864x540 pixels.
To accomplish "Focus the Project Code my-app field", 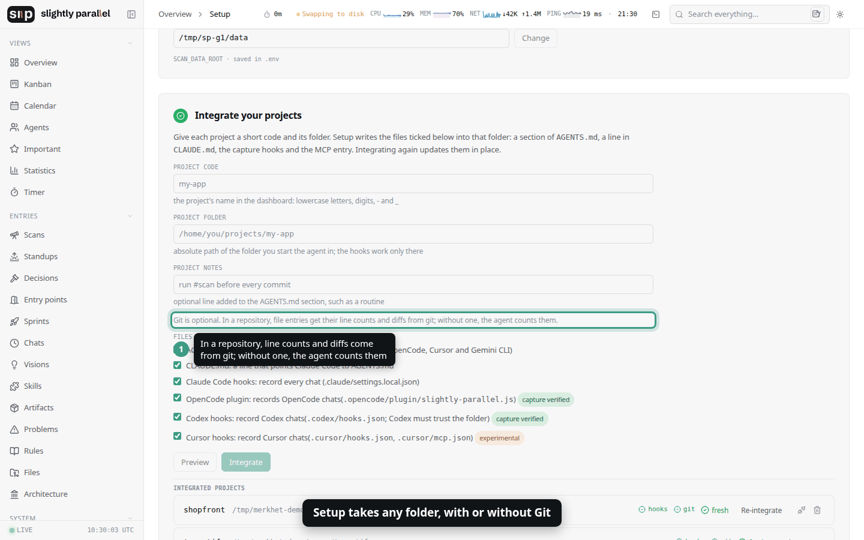I will click(x=413, y=184).
